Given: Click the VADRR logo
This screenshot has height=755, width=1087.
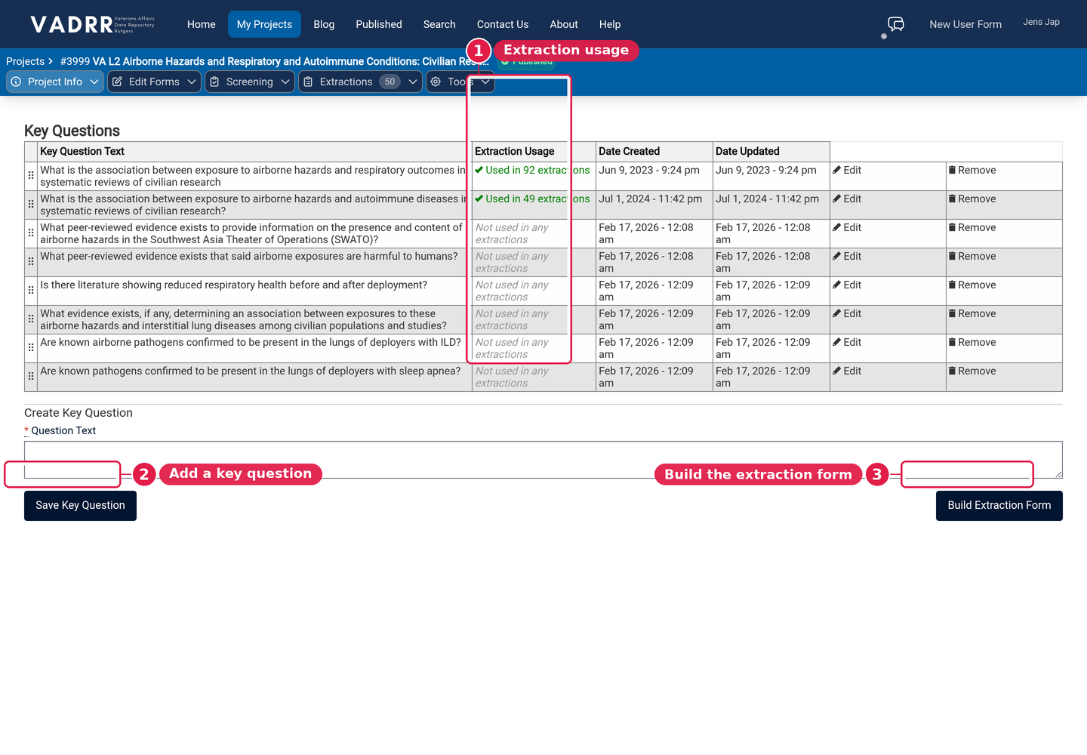Looking at the screenshot, I should click(x=92, y=24).
